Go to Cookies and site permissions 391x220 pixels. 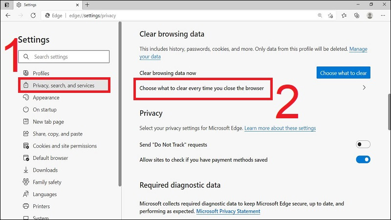point(65,146)
